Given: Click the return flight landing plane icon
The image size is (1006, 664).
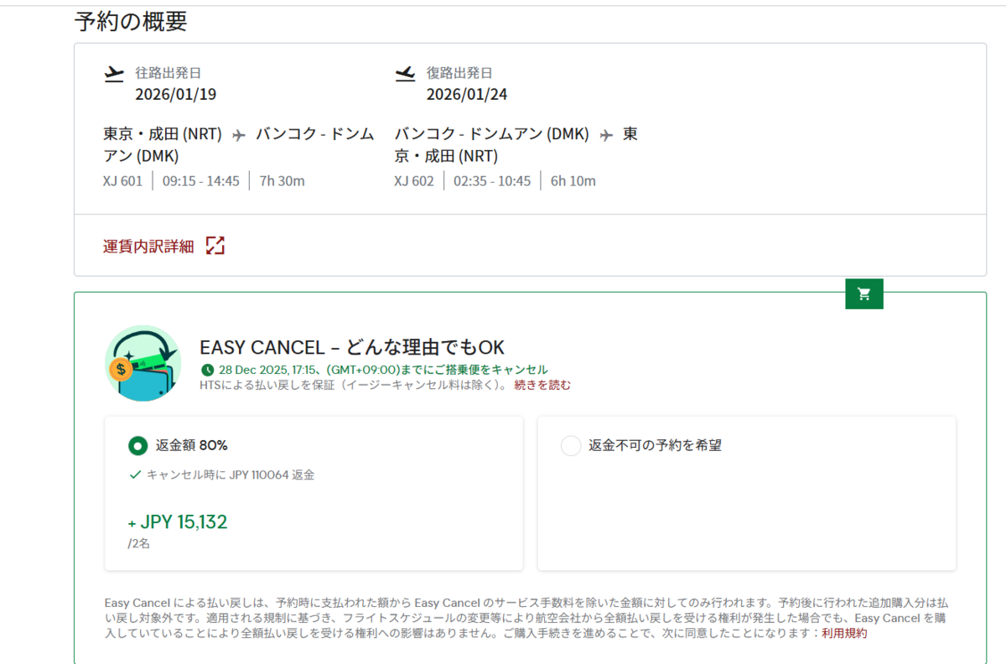Looking at the screenshot, I should (405, 74).
